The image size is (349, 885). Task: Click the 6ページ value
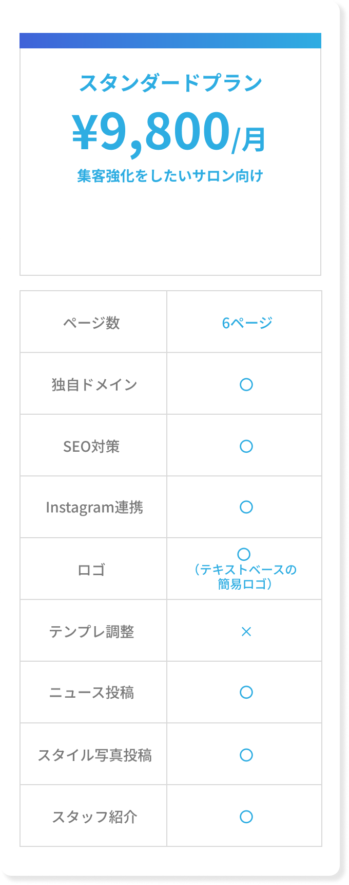click(247, 323)
